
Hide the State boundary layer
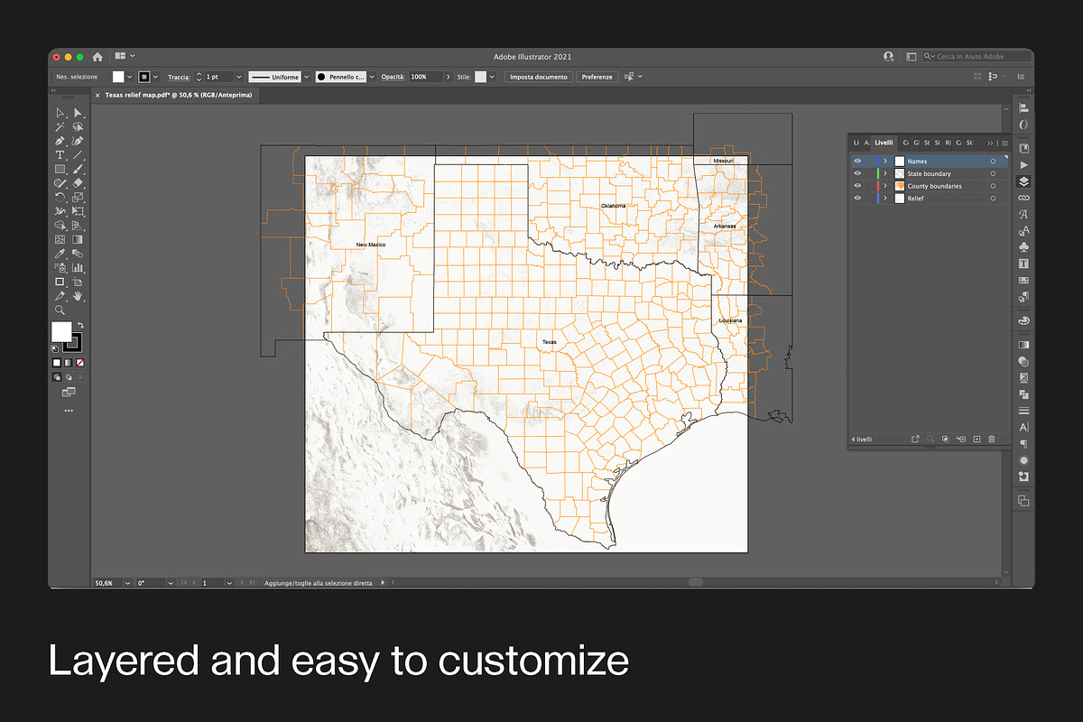coord(857,173)
